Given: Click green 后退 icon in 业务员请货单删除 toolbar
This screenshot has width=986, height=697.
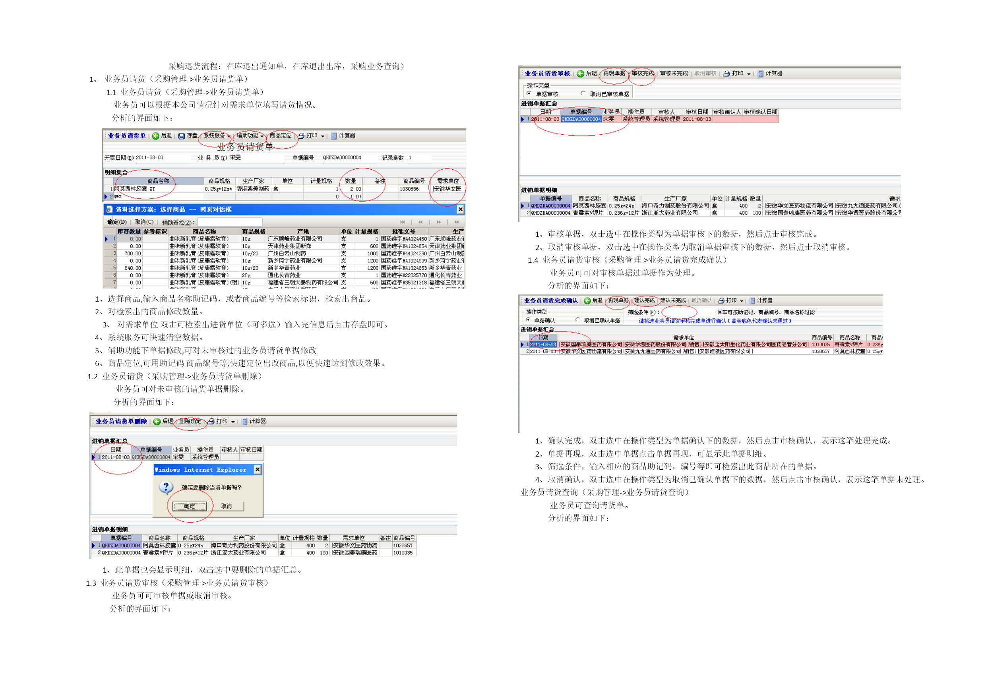Looking at the screenshot, I should [x=157, y=422].
